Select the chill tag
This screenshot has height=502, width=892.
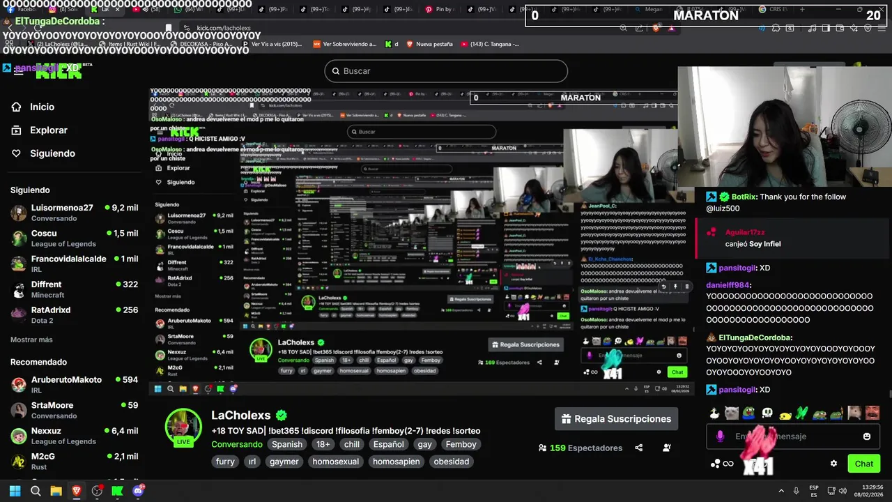tap(352, 444)
